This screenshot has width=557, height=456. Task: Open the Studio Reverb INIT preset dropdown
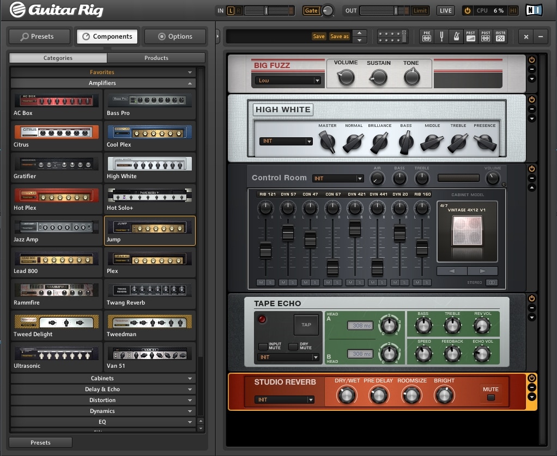[x=284, y=399]
